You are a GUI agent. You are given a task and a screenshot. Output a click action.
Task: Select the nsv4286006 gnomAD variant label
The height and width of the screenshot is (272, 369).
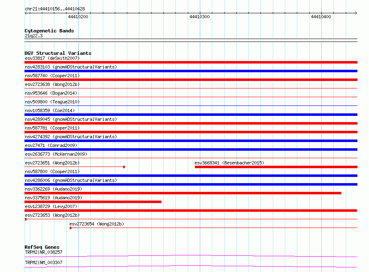(x=71, y=180)
